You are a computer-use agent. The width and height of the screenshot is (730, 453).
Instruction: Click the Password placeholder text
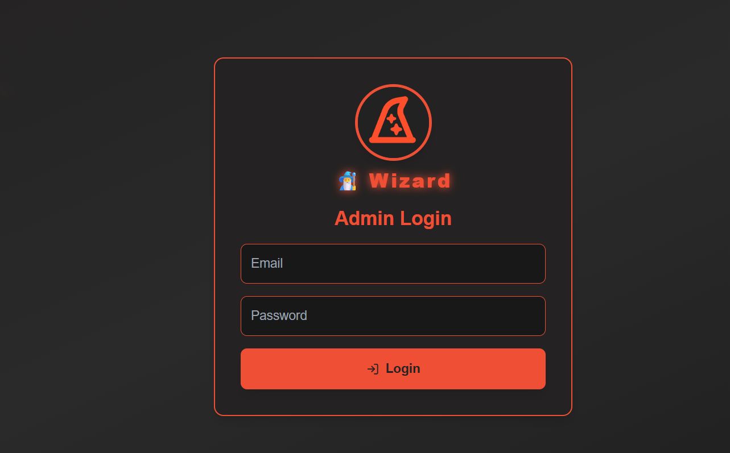[x=279, y=315]
